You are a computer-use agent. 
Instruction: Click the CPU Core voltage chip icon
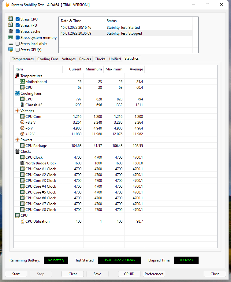click(x=22, y=116)
